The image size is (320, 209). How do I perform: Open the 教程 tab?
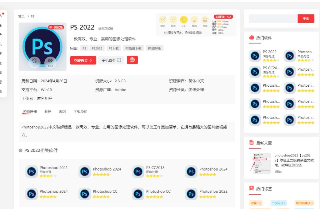48,112
